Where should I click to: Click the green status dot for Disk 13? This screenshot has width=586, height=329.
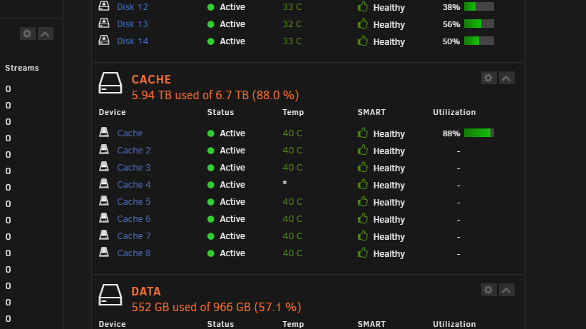[x=211, y=24]
